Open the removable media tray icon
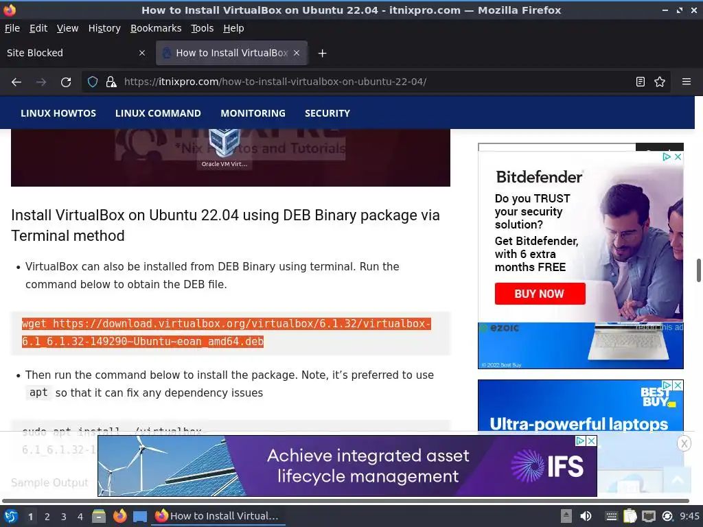This screenshot has width=703, height=527. tap(566, 516)
